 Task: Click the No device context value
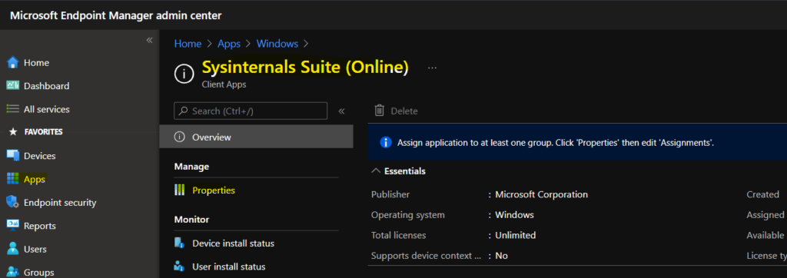click(x=501, y=256)
